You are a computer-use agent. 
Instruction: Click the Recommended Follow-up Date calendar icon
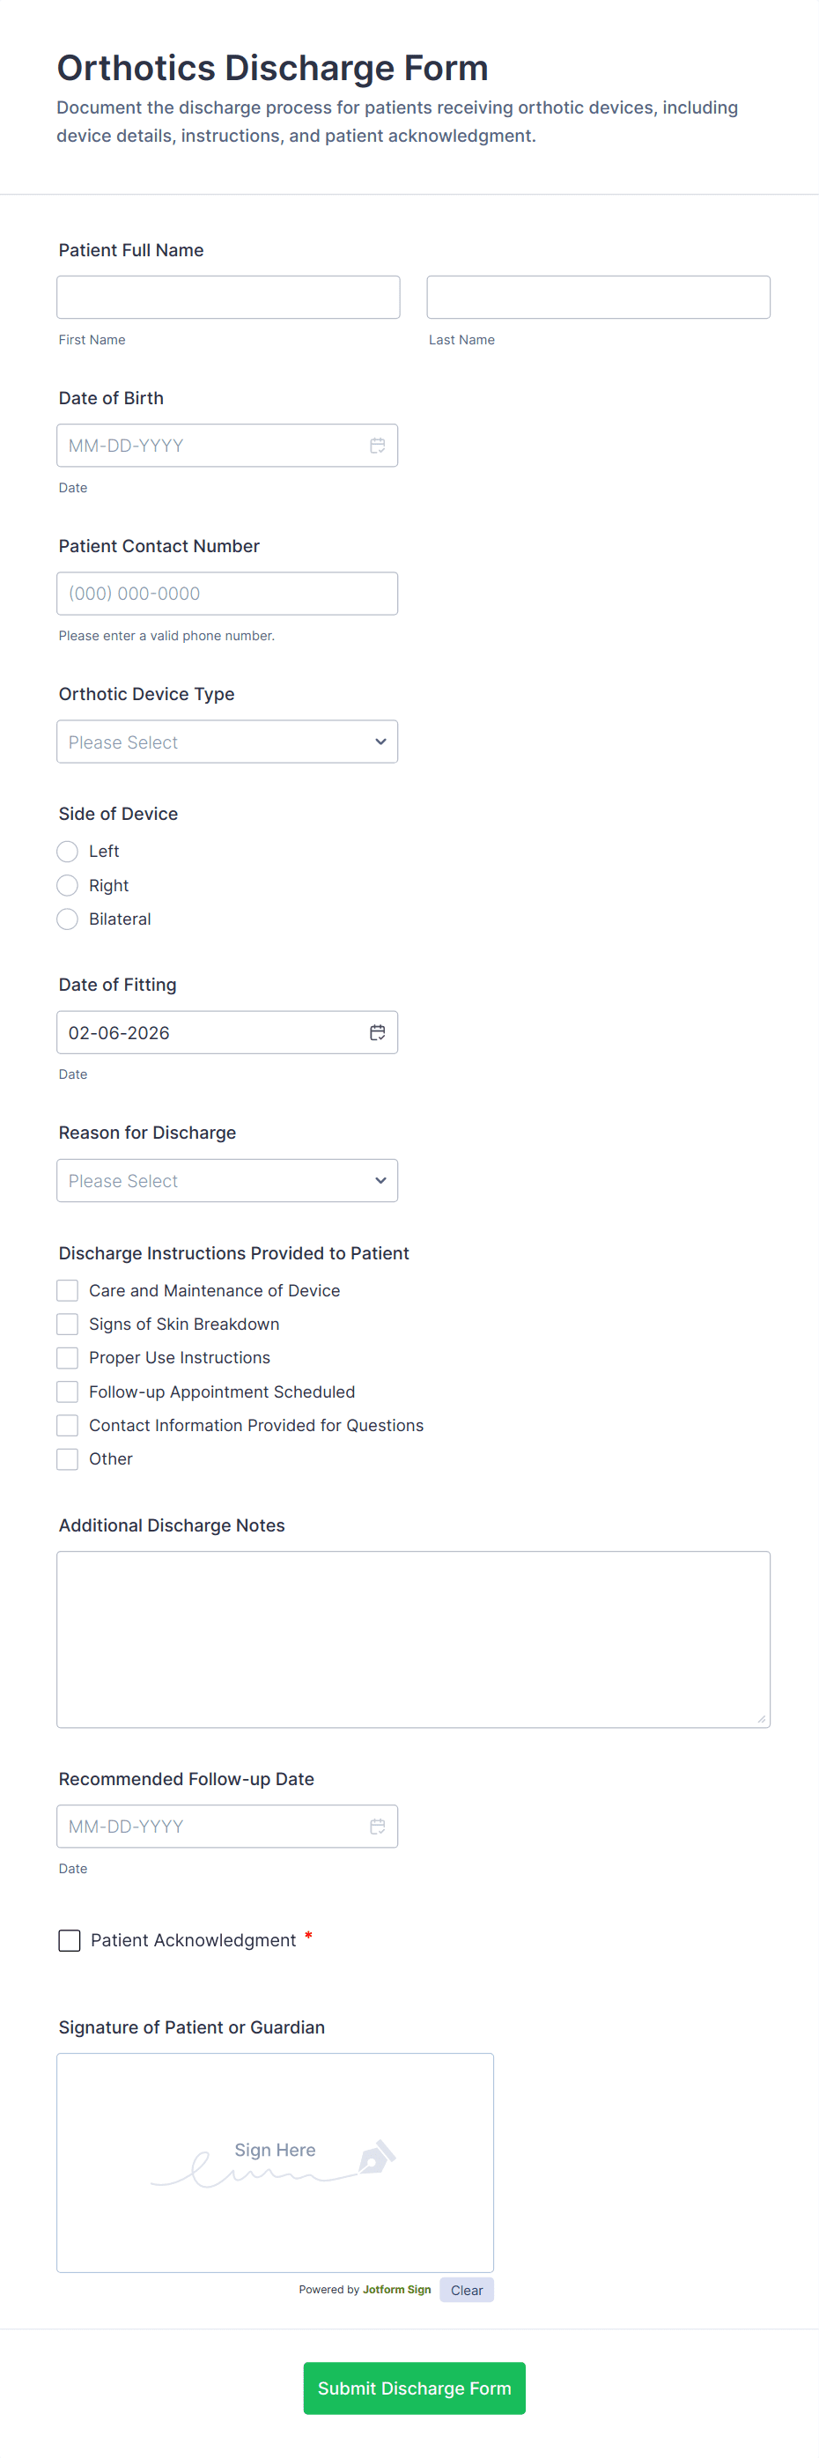coord(377,1827)
